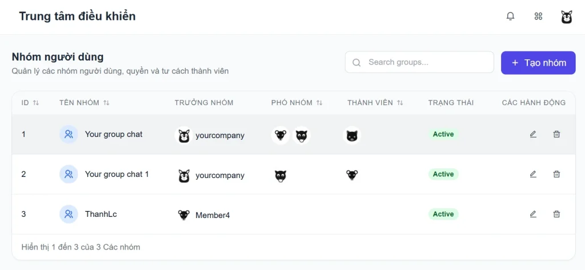
Task: Edit the "Your group chat" row
Action: 533,134
